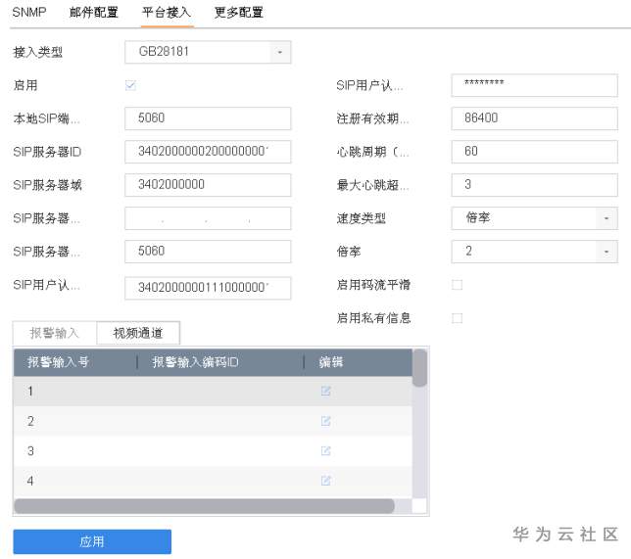This screenshot has height=559, width=631.
Task: Click 报警输入号 column header
Action: pyautogui.click(x=75, y=362)
